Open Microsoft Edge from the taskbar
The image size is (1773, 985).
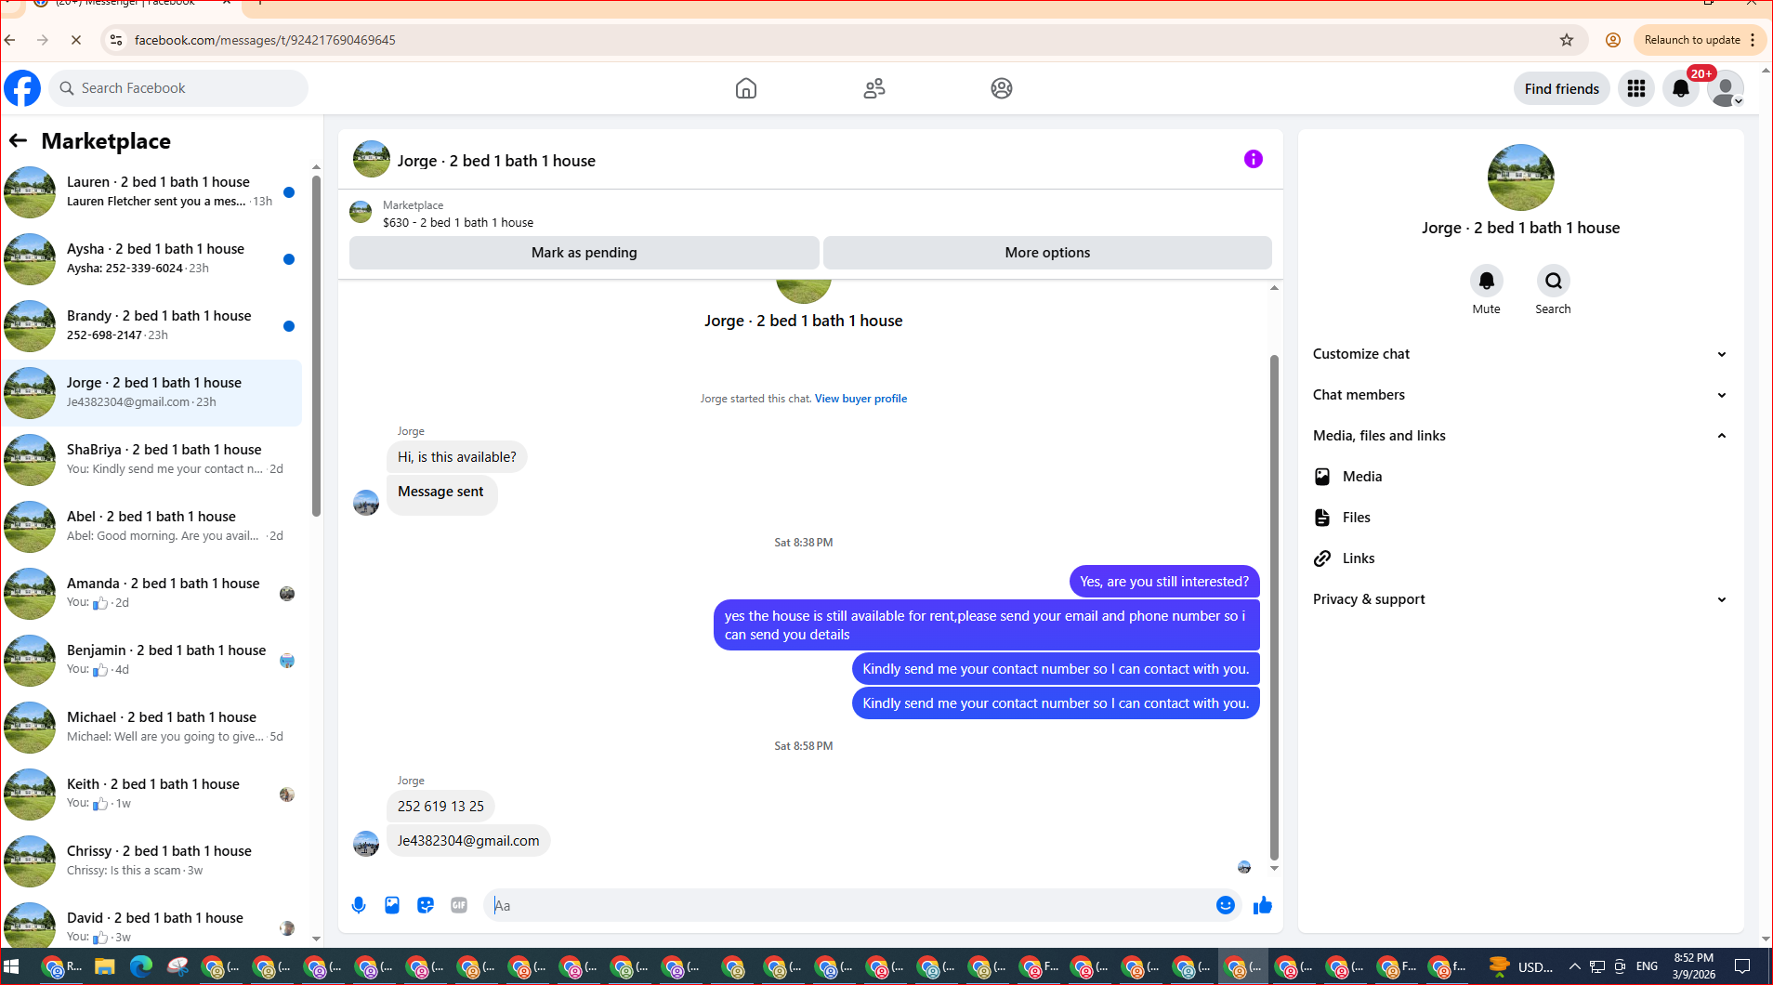tap(141, 966)
